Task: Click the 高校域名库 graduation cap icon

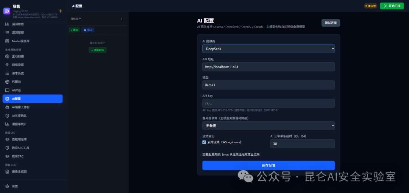Action: click(x=7, y=139)
